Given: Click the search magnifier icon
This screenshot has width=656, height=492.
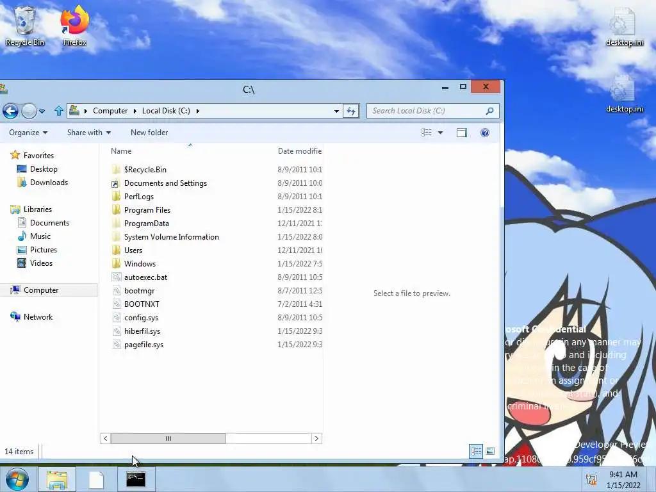Looking at the screenshot, I should click(x=489, y=111).
